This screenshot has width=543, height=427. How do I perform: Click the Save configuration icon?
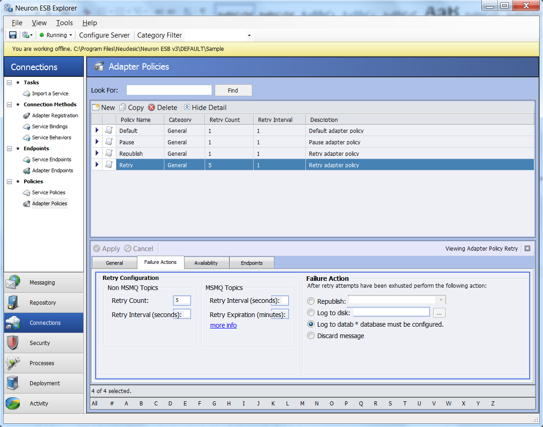(12, 35)
